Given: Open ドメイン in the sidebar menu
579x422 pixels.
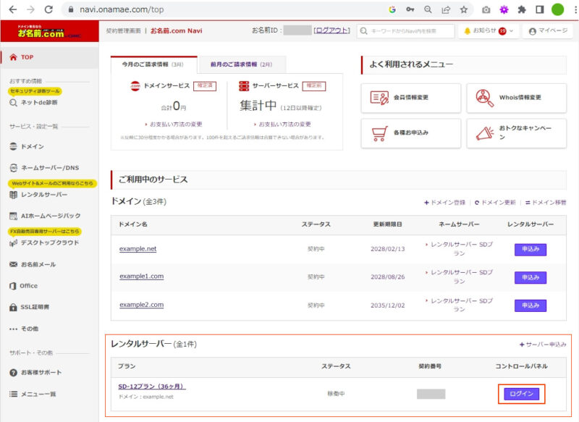Looking at the screenshot, I should [32, 146].
